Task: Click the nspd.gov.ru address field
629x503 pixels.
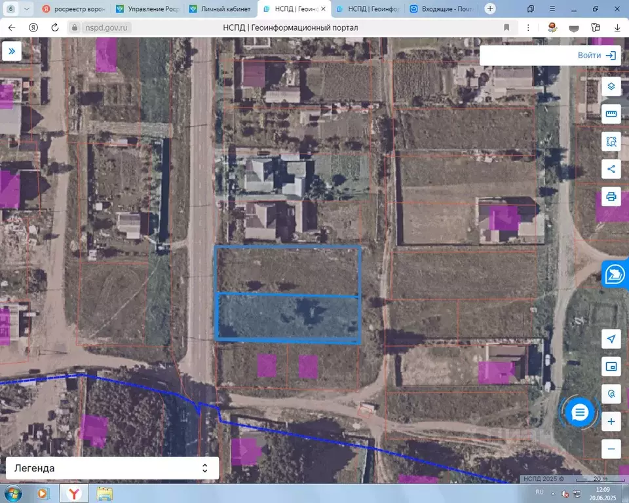Action: pyautogui.click(x=106, y=28)
